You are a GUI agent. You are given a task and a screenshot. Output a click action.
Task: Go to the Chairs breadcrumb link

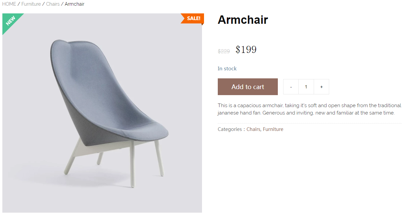53,4
